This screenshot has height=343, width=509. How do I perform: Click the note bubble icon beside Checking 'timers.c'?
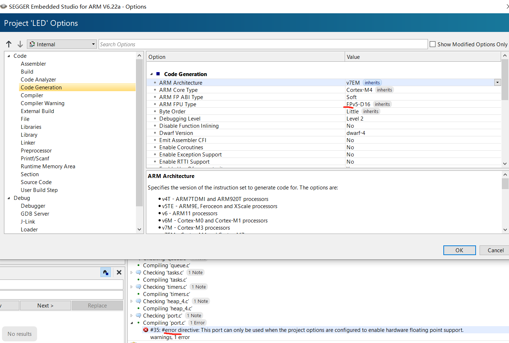pos(138,287)
